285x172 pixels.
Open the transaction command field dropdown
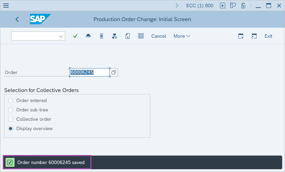point(61,36)
